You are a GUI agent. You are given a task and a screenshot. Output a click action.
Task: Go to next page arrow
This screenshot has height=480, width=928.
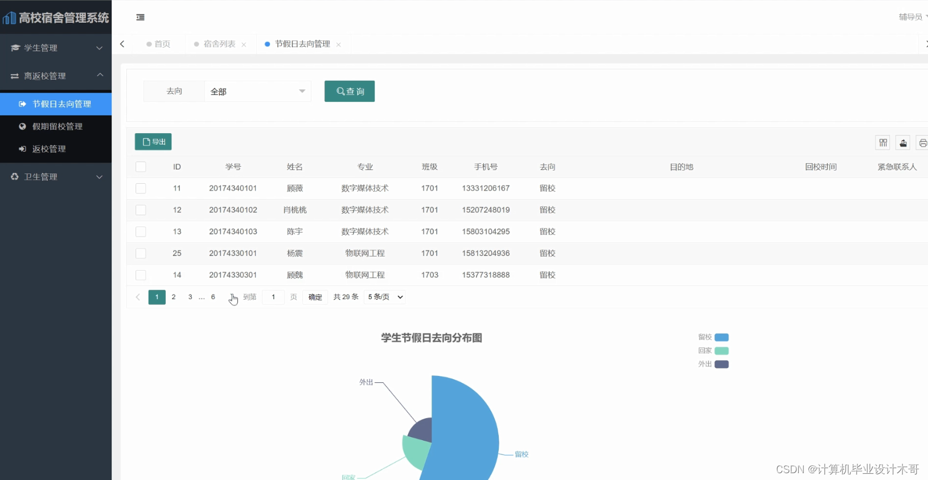[x=231, y=297]
